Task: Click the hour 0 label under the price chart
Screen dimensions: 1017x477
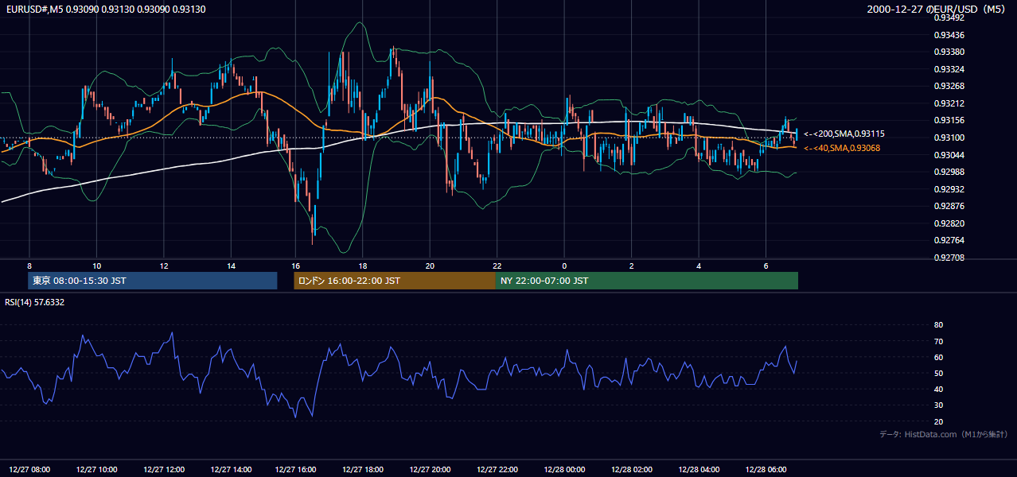Action: pyautogui.click(x=563, y=266)
